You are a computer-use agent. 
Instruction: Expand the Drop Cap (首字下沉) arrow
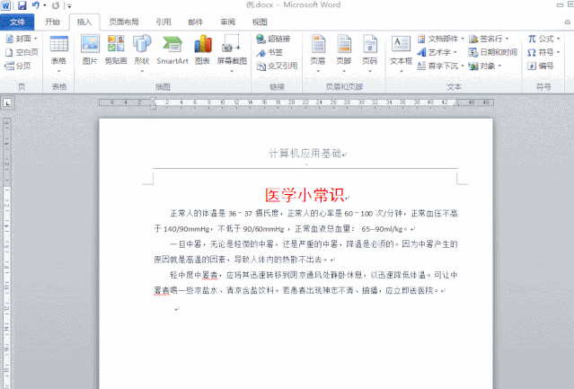click(463, 66)
